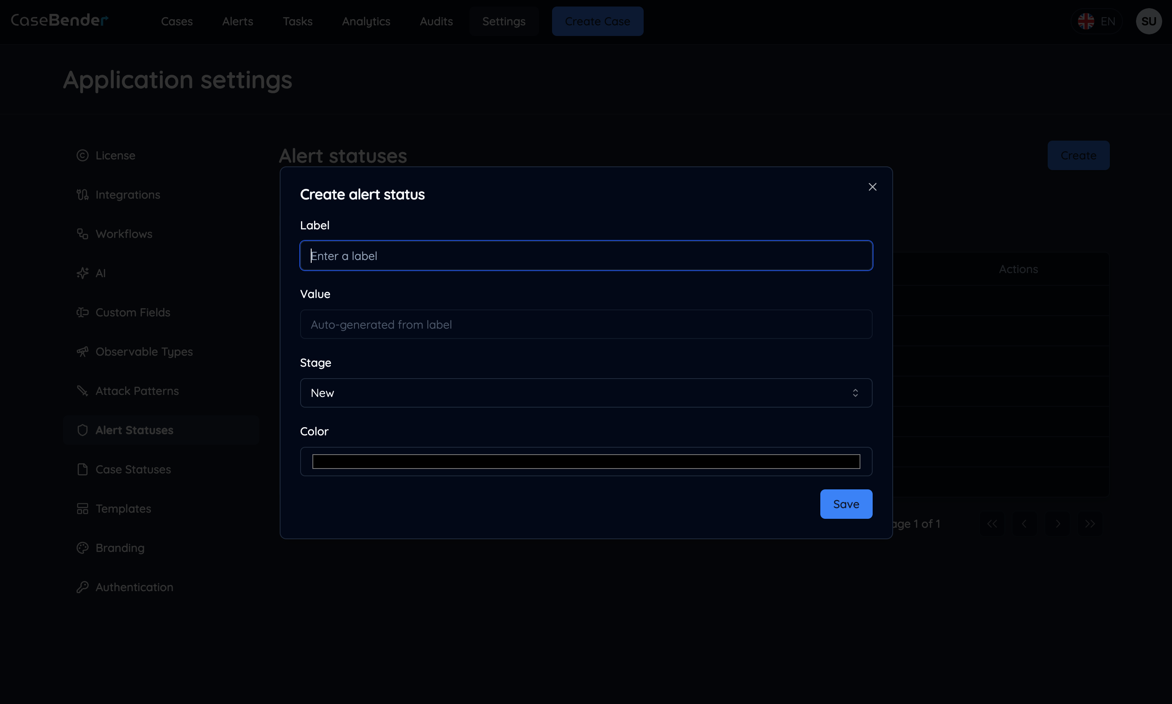Click the Branding palette icon
This screenshot has width=1172, height=704.
83,548
